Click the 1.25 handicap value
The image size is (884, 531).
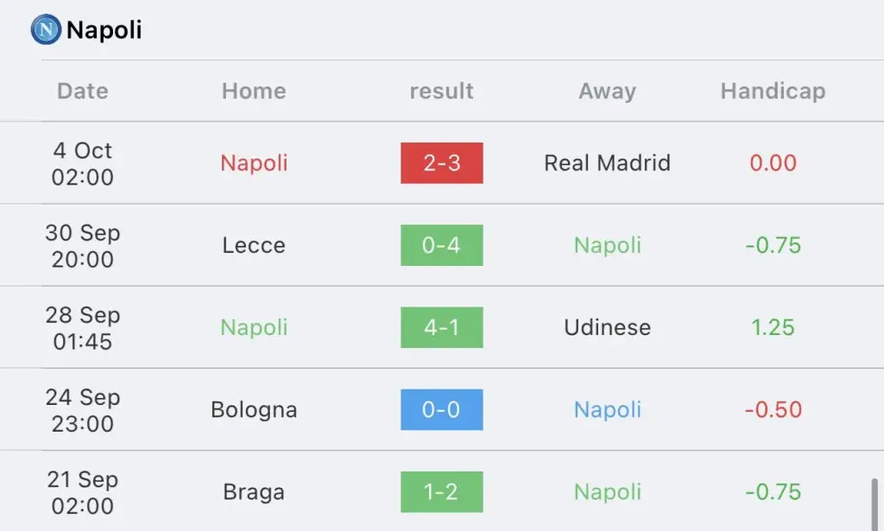coord(773,327)
